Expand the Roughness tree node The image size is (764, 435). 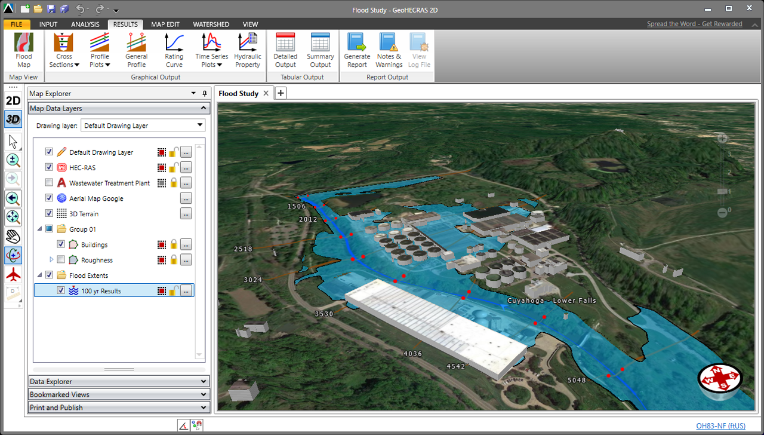tap(51, 260)
